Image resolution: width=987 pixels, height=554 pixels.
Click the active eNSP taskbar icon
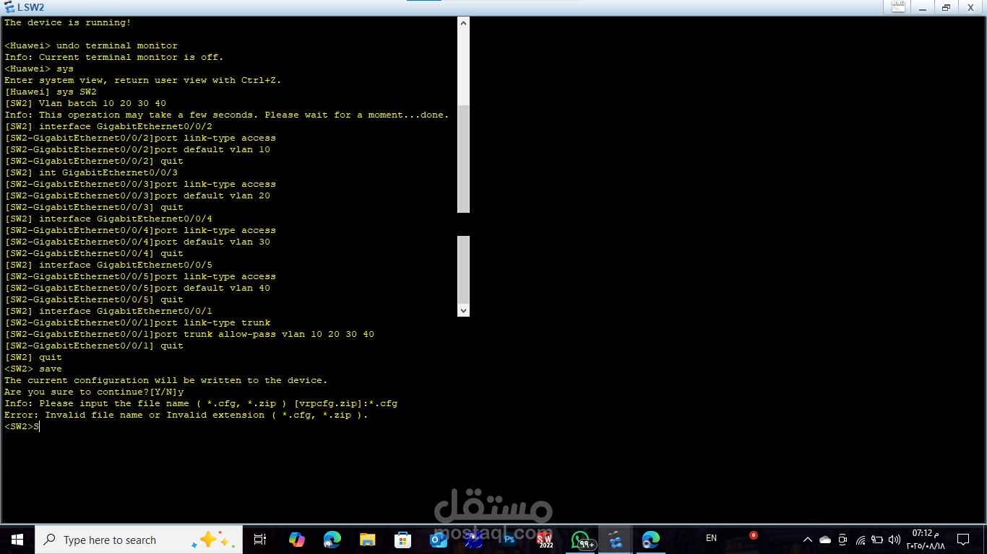[616, 540]
